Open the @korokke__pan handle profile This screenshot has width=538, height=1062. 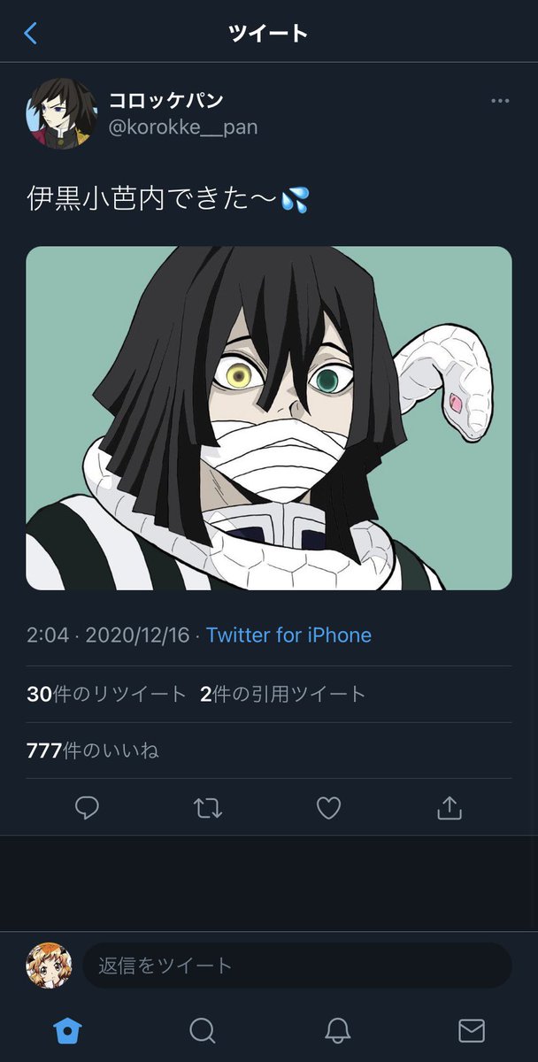[183, 127]
